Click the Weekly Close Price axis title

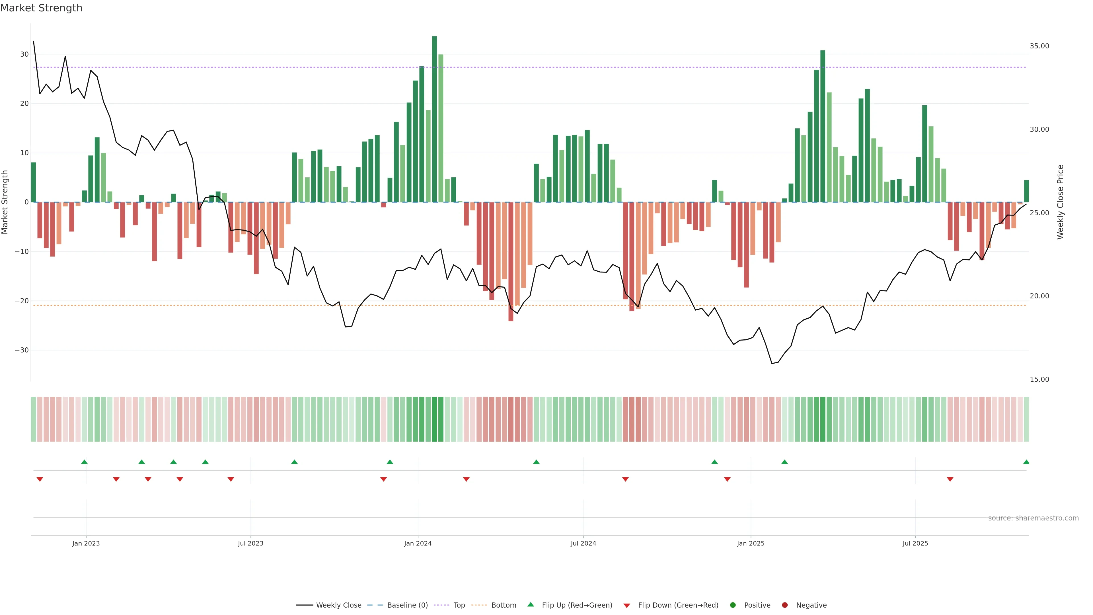(x=1060, y=202)
